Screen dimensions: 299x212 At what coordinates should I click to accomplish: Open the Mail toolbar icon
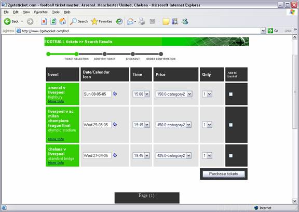(x=130, y=21)
